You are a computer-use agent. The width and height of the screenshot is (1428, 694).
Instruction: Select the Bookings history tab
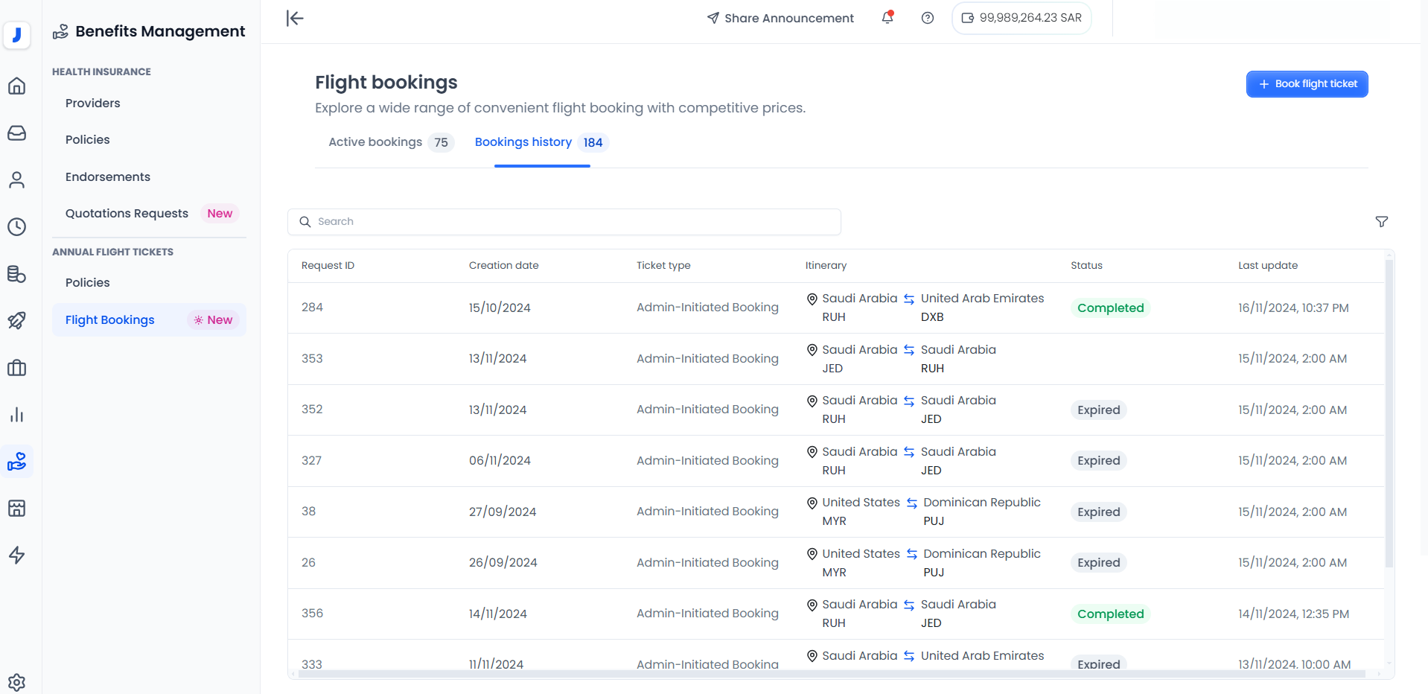click(x=523, y=142)
